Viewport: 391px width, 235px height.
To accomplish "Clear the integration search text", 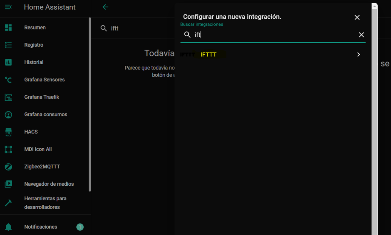I will [361, 35].
